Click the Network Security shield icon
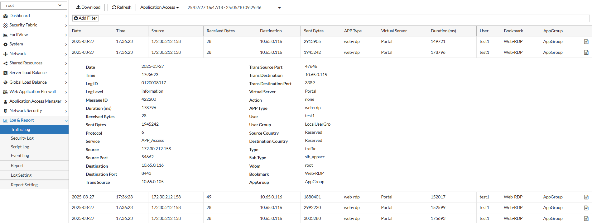The image size is (592, 223). (x=5, y=111)
